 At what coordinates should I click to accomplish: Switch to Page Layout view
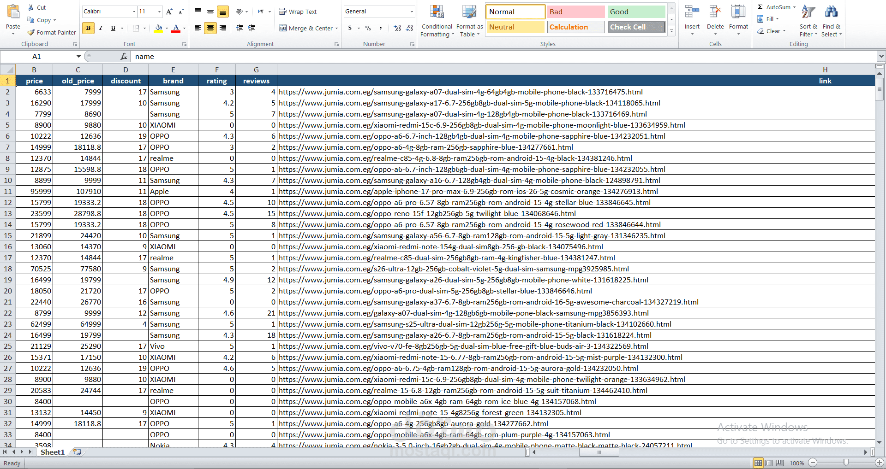[x=769, y=463]
